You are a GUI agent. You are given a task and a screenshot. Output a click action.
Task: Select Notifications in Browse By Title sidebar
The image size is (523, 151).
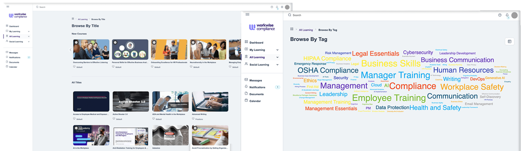(x=15, y=57)
